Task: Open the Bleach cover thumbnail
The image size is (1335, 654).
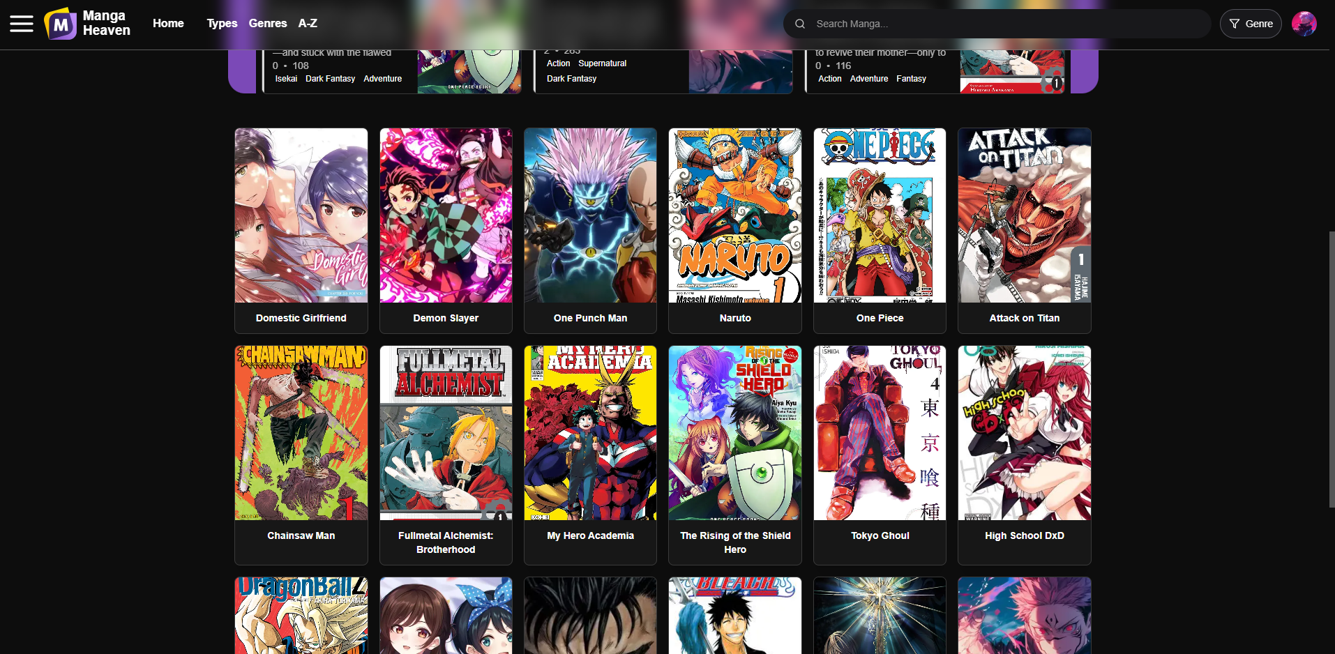Action: click(735, 616)
